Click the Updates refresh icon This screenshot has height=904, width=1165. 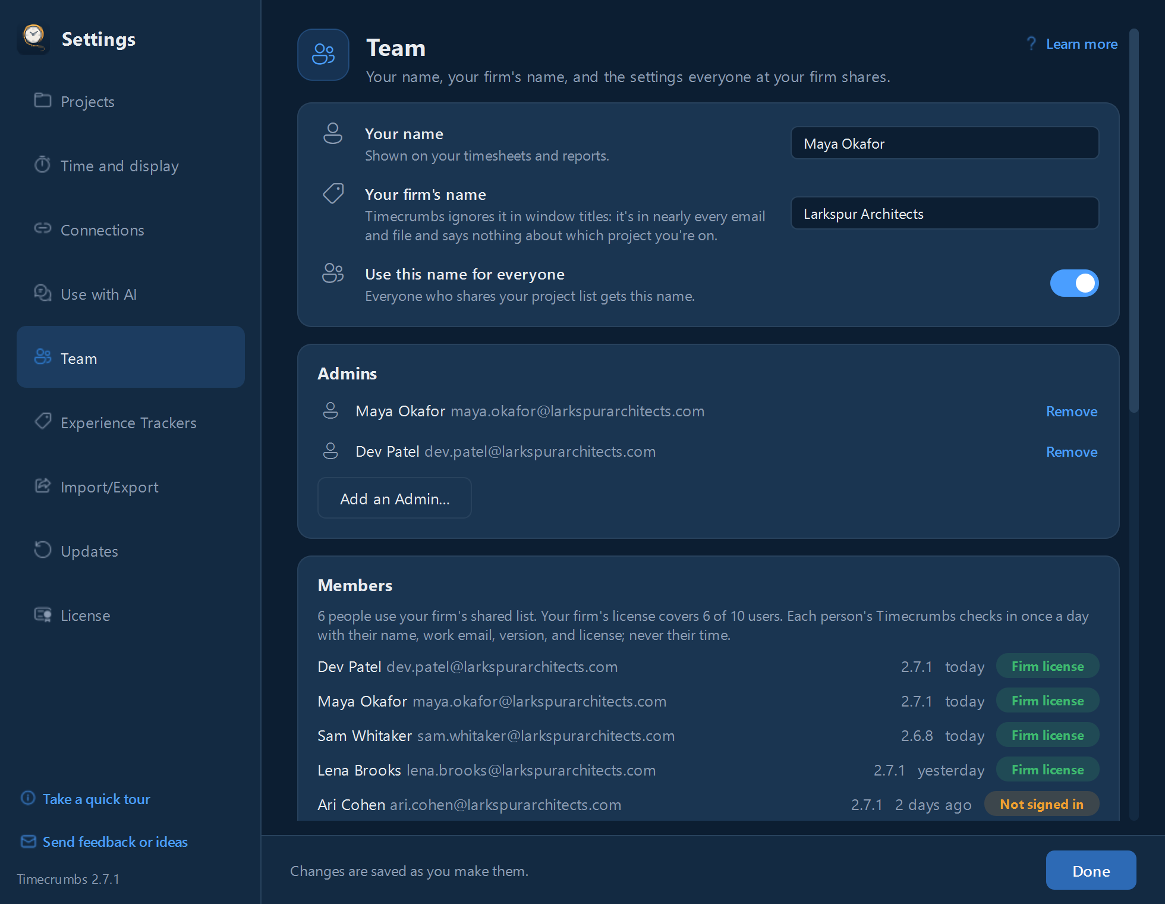click(x=42, y=550)
